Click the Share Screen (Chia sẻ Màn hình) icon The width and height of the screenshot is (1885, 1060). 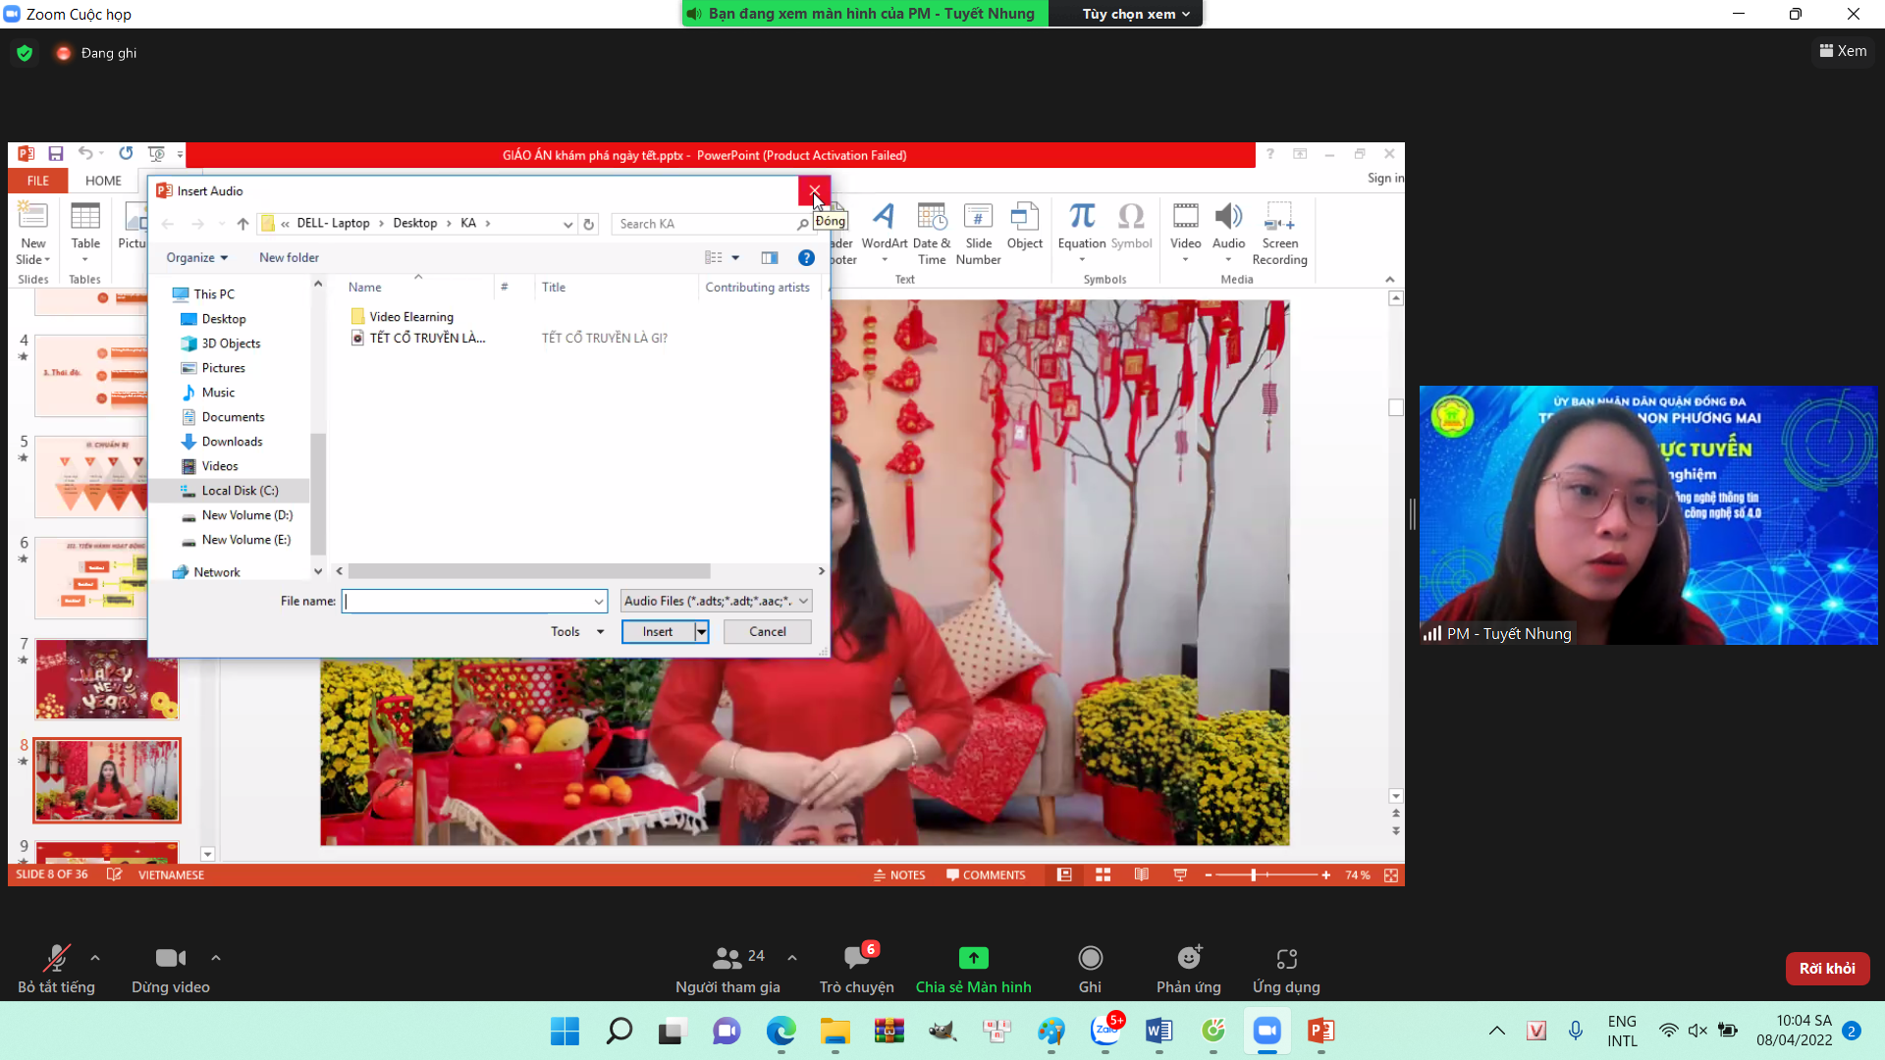(x=973, y=958)
